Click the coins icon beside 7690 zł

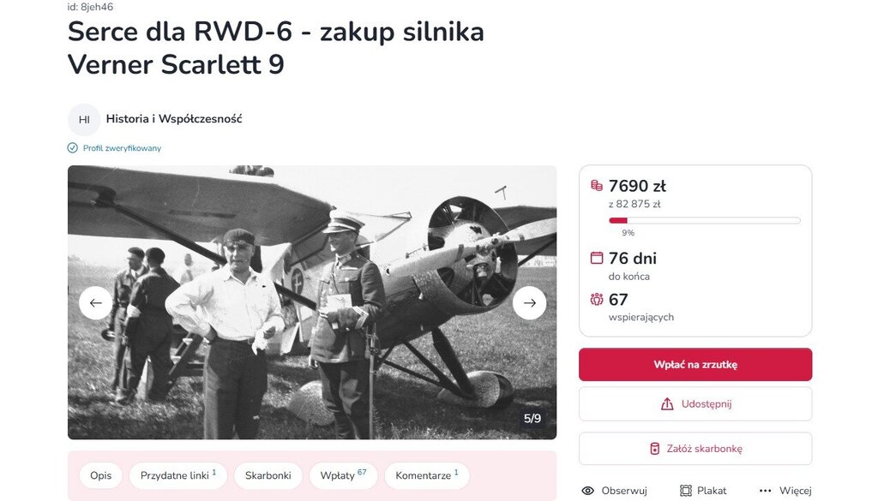597,185
